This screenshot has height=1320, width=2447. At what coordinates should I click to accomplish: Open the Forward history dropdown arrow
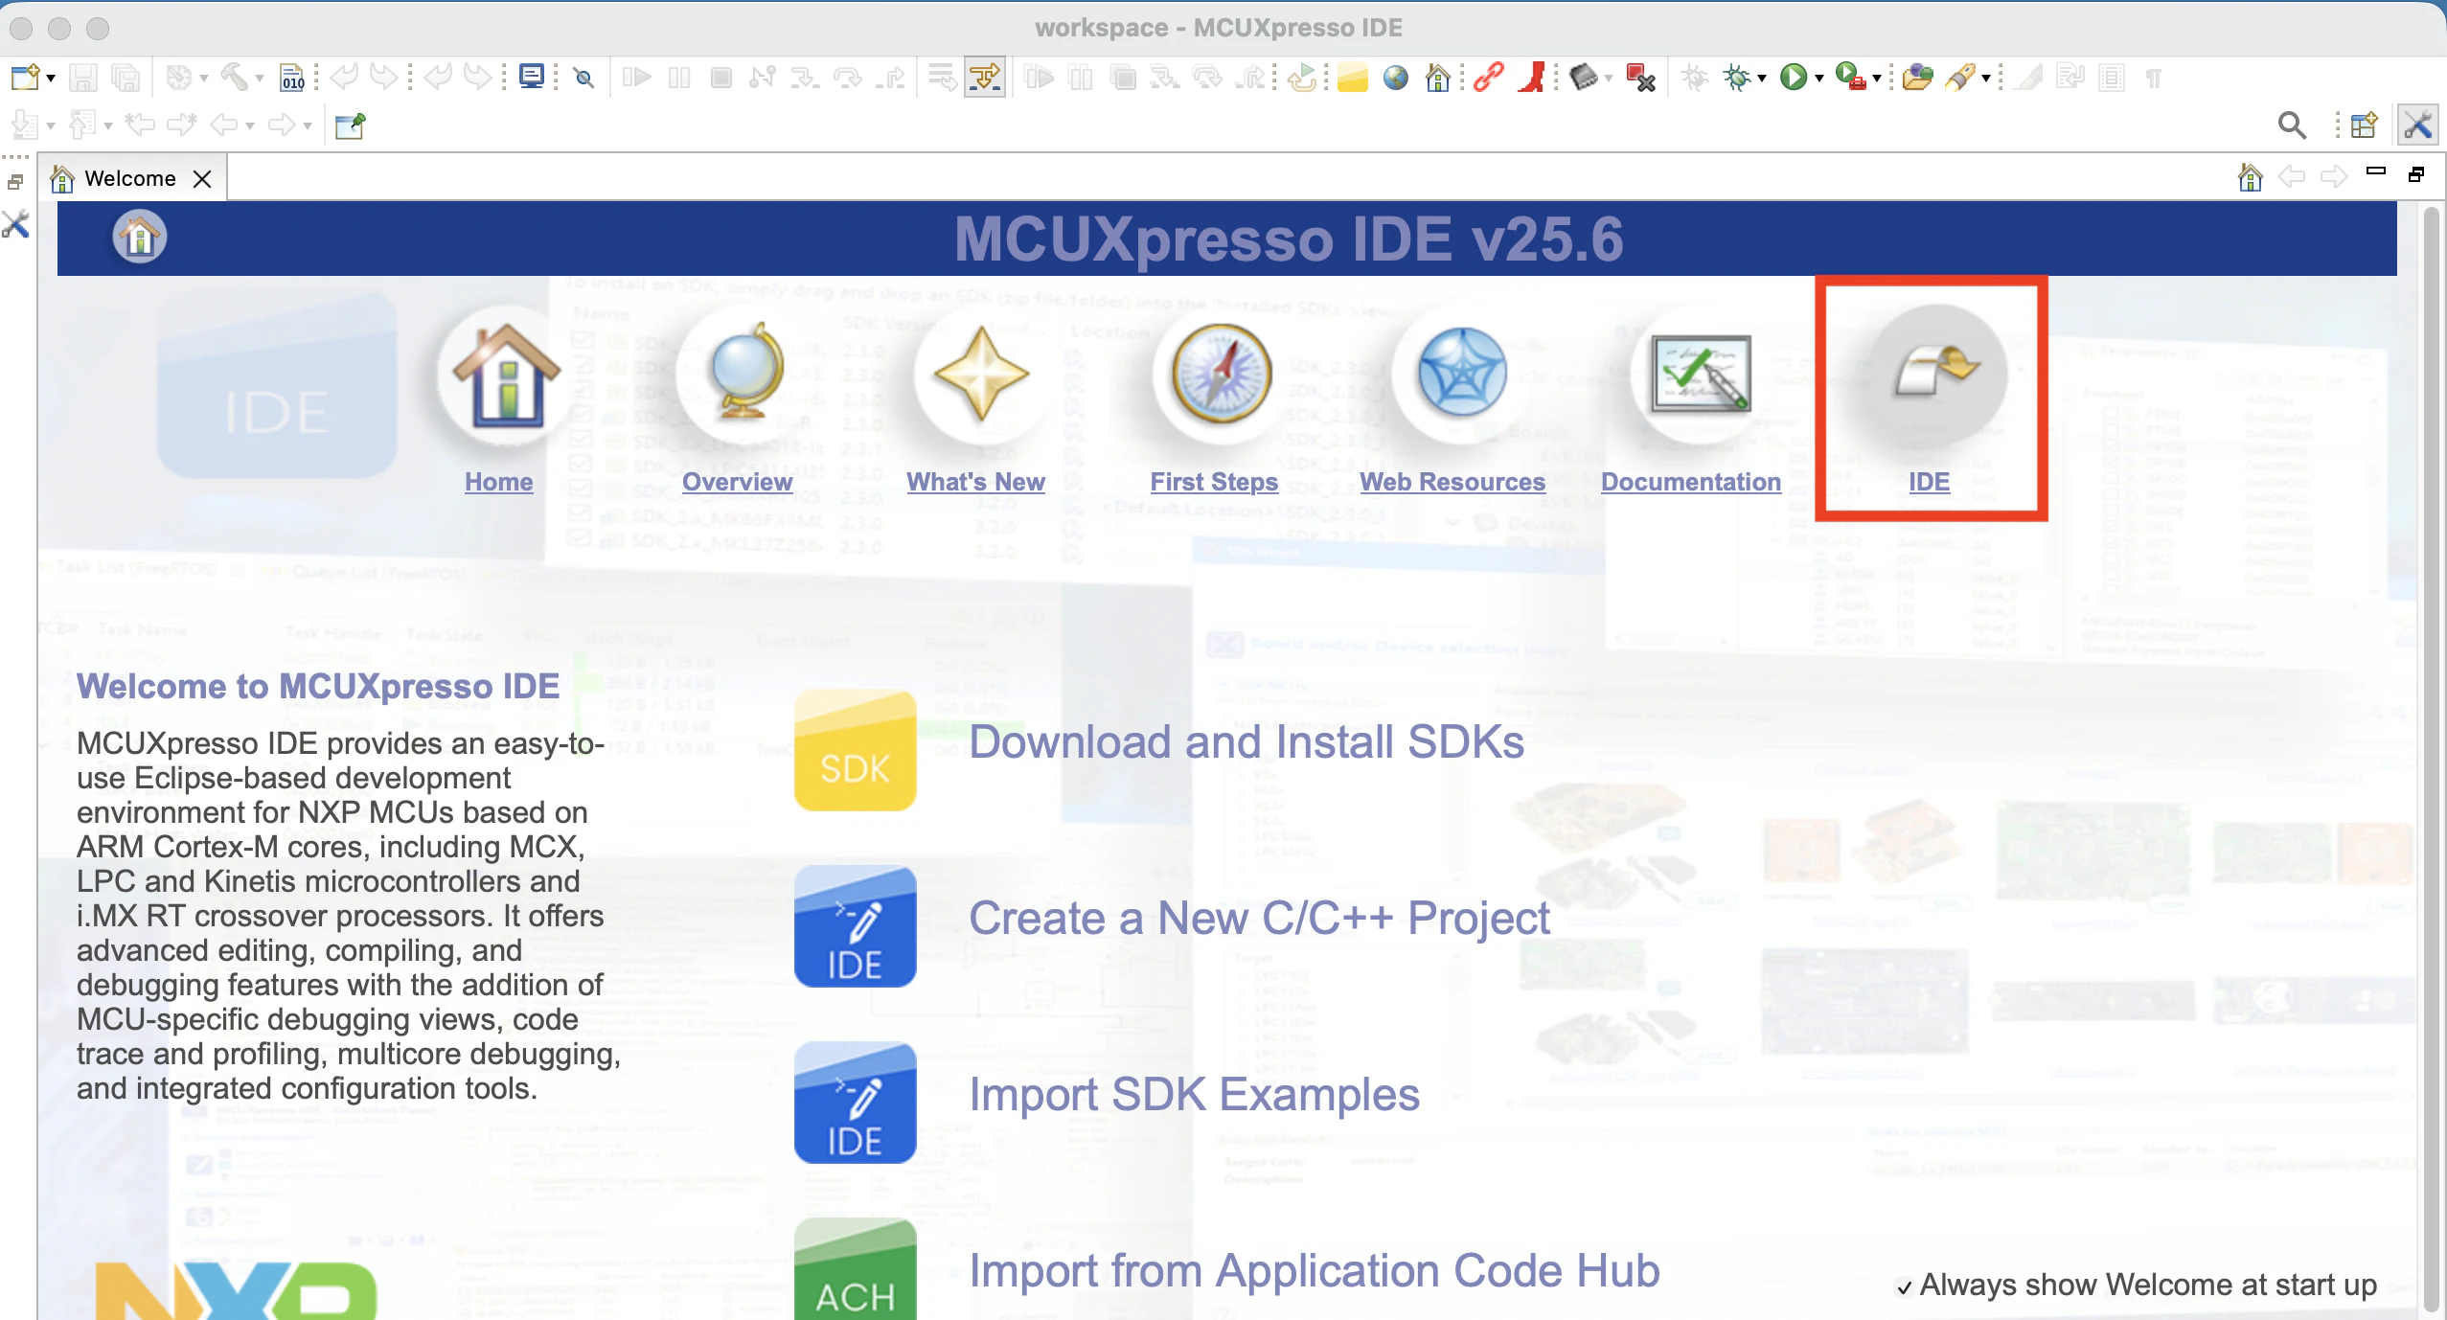pos(308,125)
